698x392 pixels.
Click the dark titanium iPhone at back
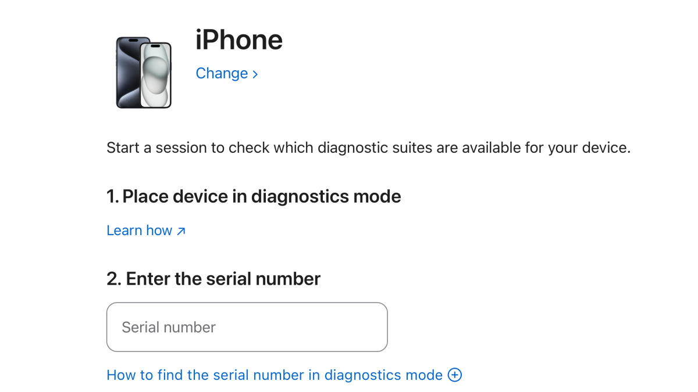pyautogui.click(x=127, y=73)
